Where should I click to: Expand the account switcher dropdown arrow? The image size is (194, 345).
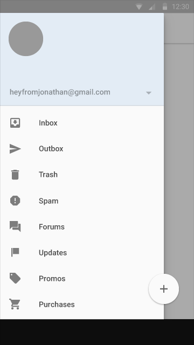point(149,93)
